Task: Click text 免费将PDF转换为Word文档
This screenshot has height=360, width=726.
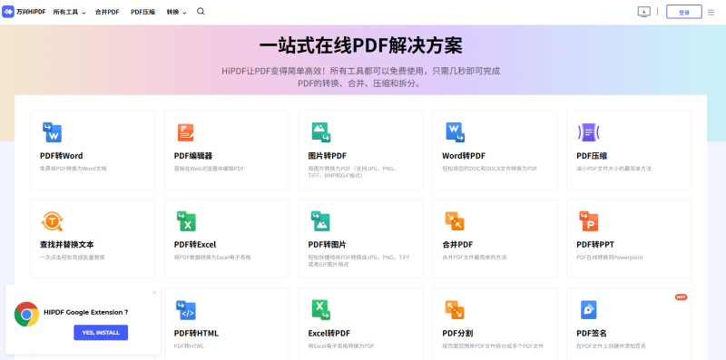Action: [74, 169]
